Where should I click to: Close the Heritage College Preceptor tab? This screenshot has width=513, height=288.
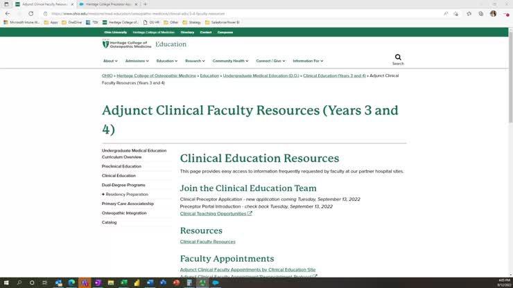pyautogui.click(x=136, y=4)
